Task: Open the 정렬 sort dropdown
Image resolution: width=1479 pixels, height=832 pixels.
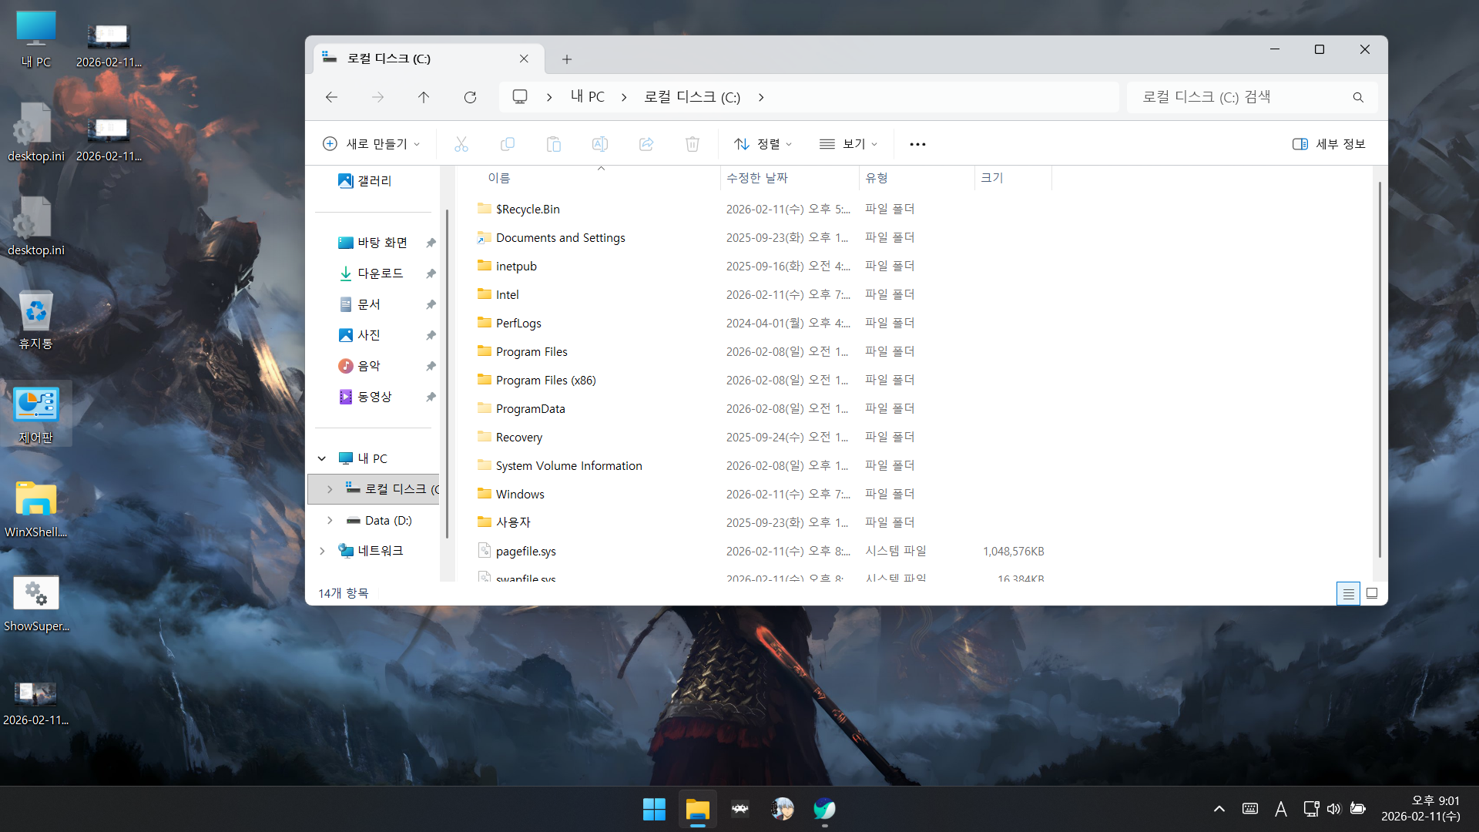Action: [x=763, y=144]
